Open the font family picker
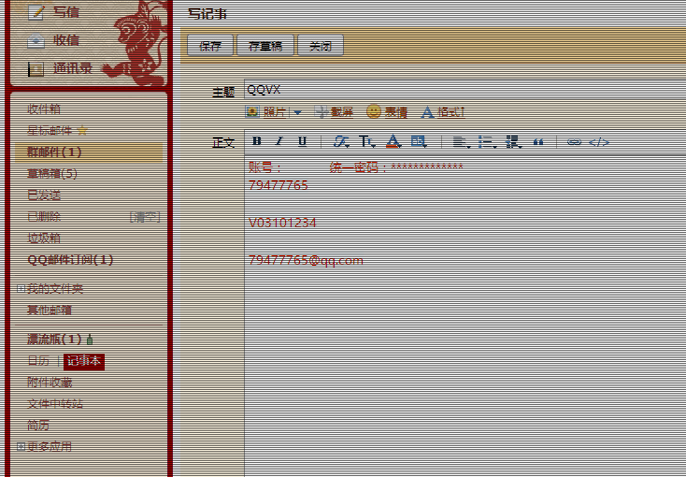Screen dimensions: 686x477 (x=341, y=141)
